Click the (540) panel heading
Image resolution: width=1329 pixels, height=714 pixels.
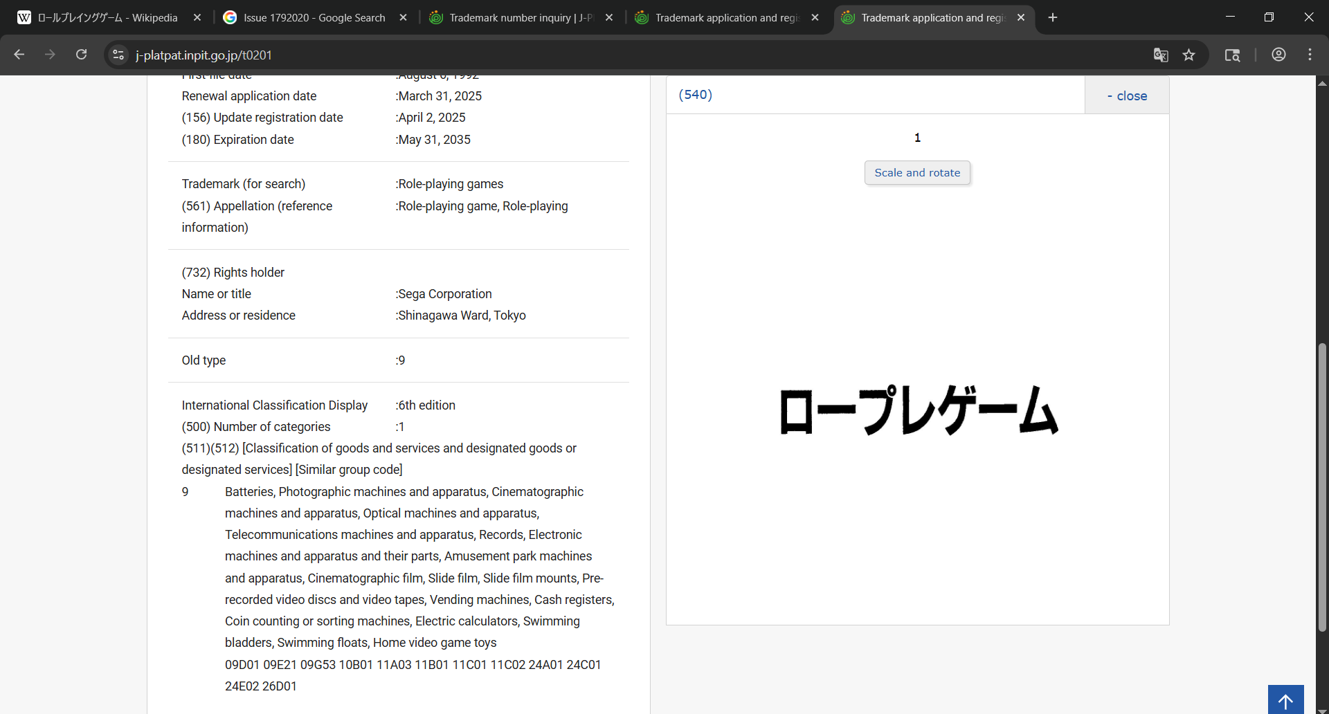click(x=695, y=95)
